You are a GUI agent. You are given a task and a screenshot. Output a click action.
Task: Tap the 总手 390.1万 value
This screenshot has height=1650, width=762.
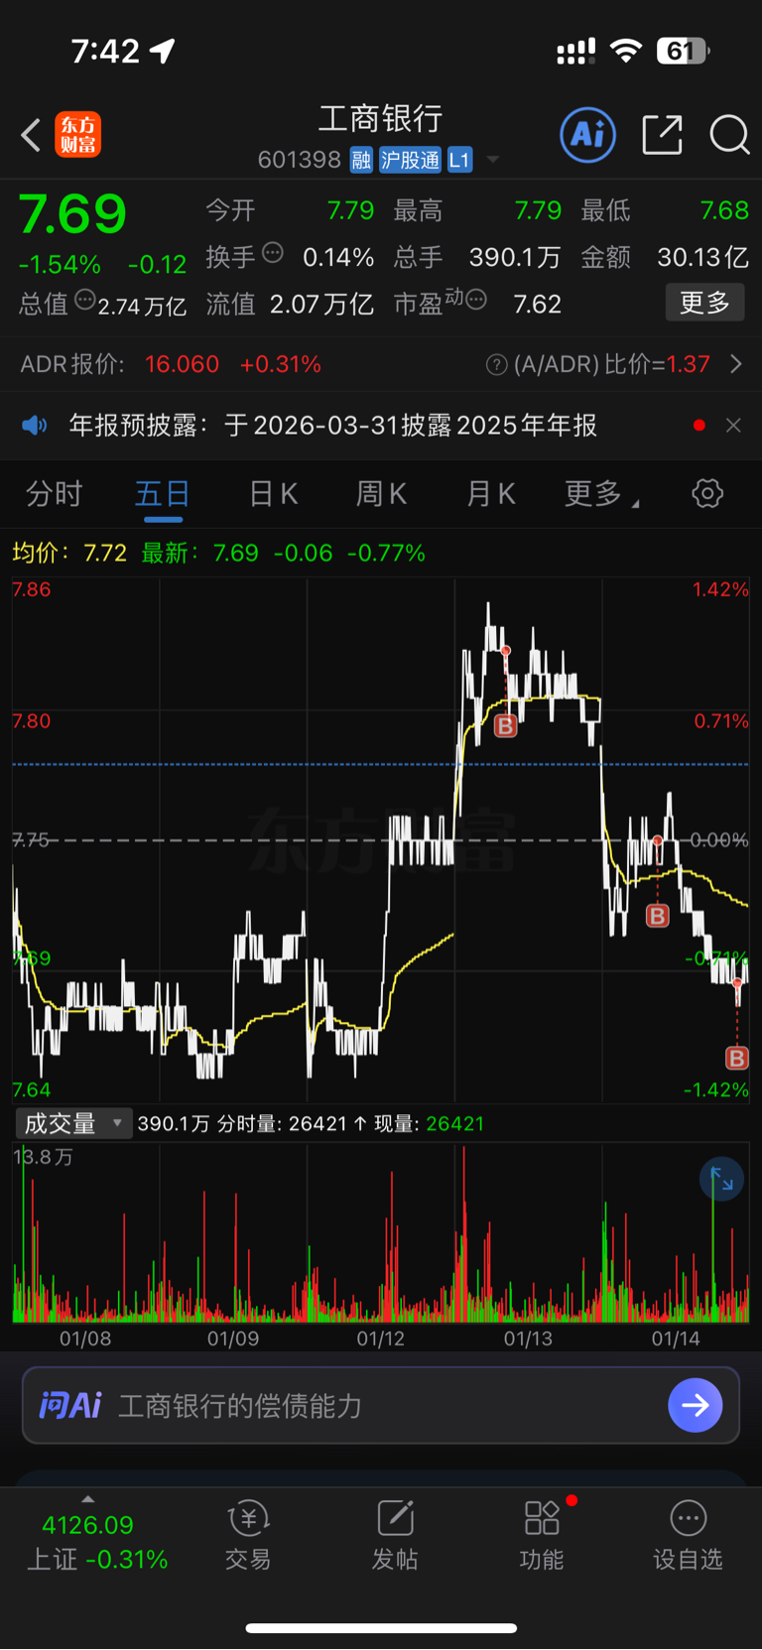(514, 258)
